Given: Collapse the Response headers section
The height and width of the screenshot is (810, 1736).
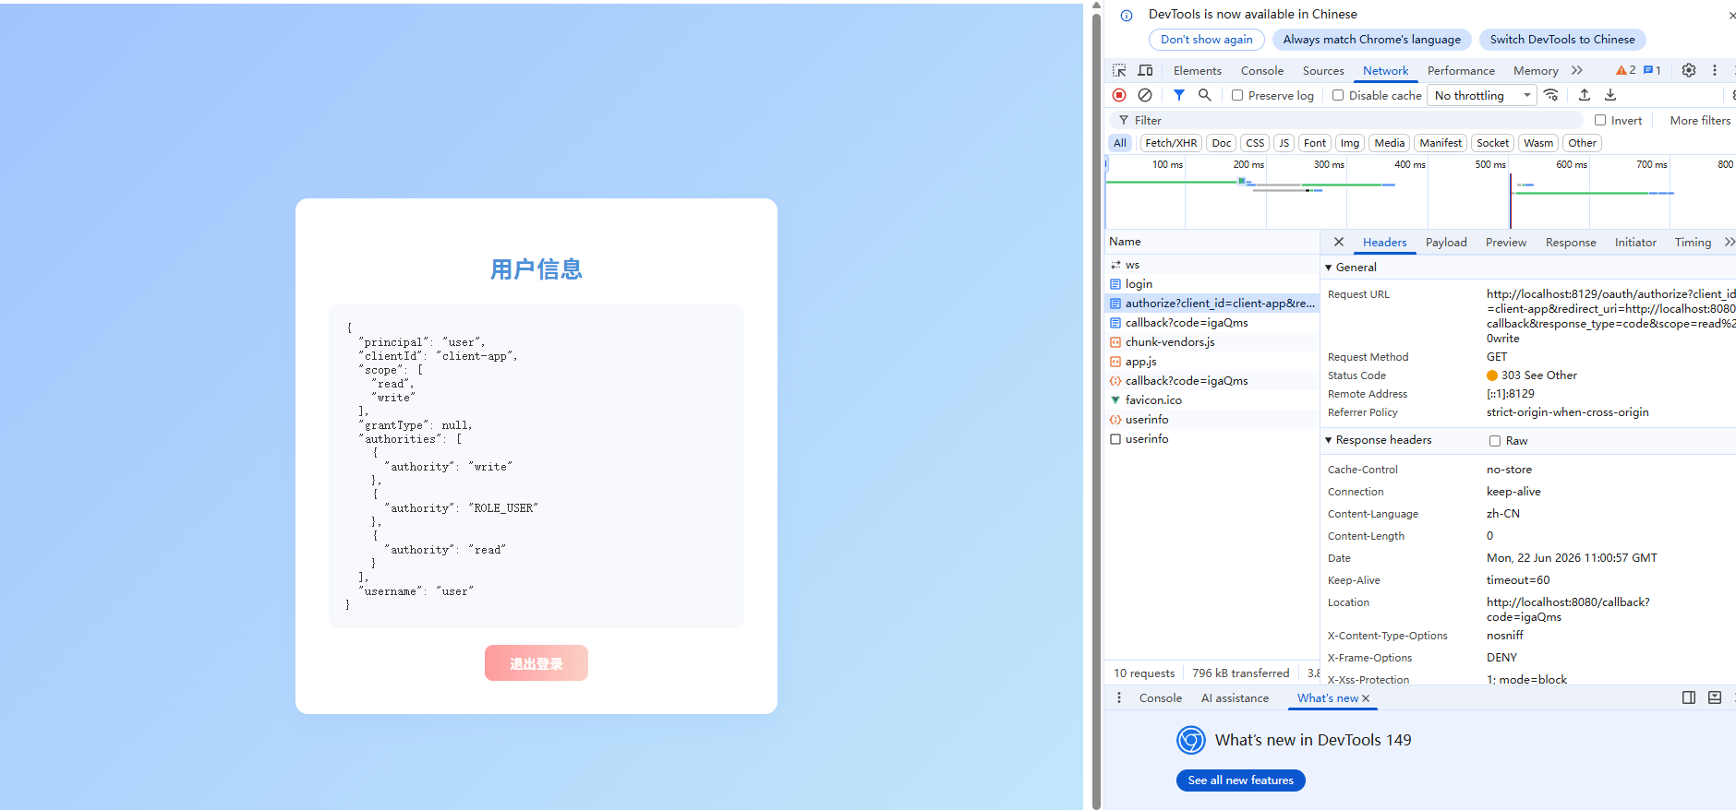Looking at the screenshot, I should tap(1329, 440).
